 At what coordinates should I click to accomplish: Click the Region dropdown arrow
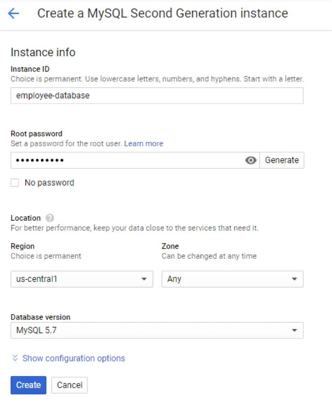coord(144,279)
